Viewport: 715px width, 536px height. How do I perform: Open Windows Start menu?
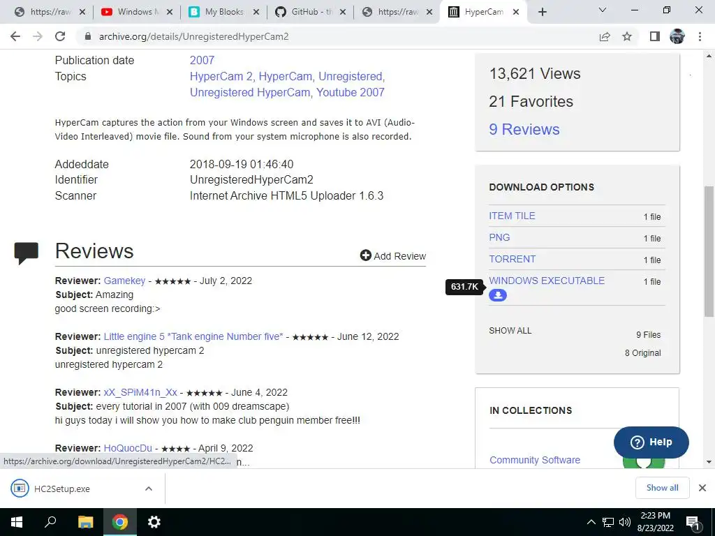point(17,522)
